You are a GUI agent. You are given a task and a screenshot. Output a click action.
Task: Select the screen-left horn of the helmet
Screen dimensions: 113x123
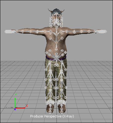coord(50,10)
